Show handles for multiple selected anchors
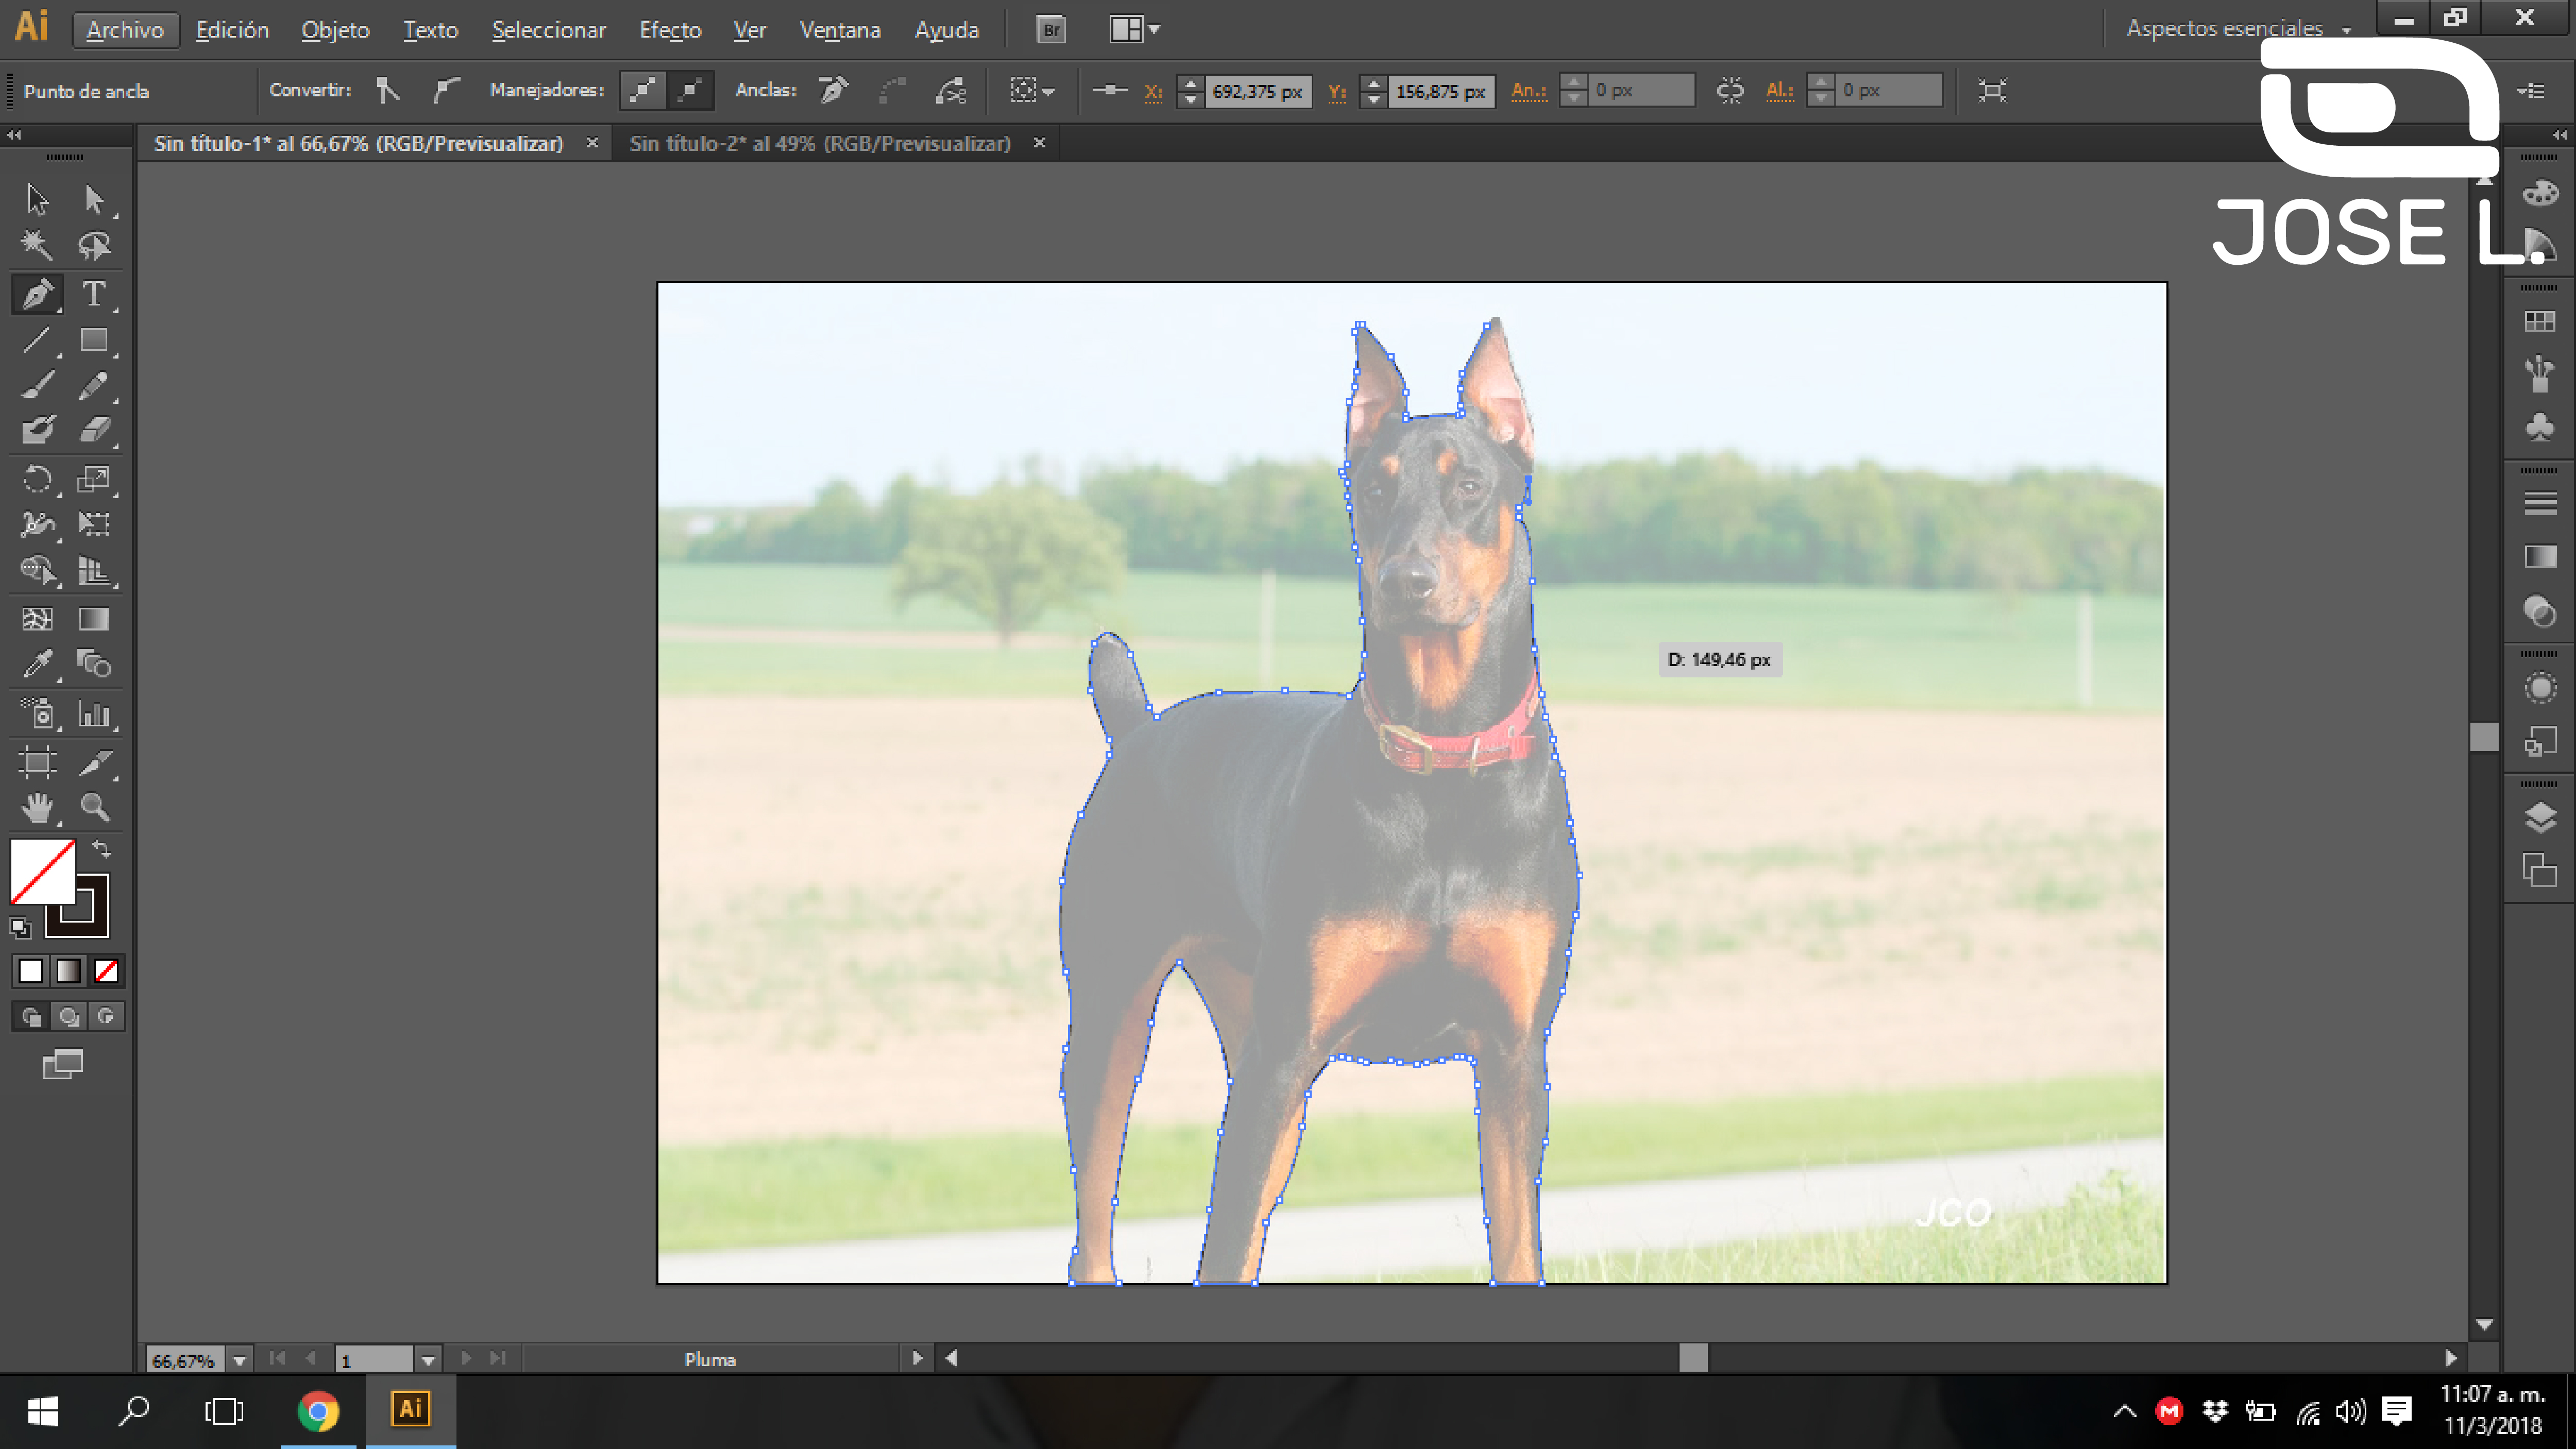The width and height of the screenshot is (2576, 1449). pos(643,91)
